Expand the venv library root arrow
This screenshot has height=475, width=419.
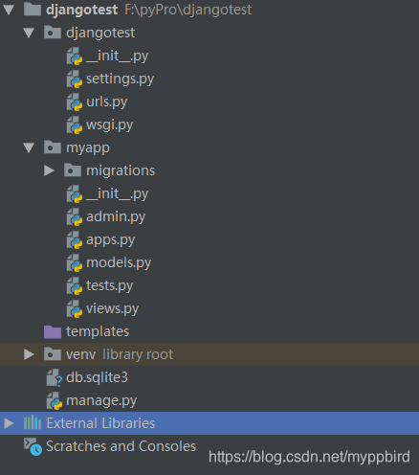[29, 354]
